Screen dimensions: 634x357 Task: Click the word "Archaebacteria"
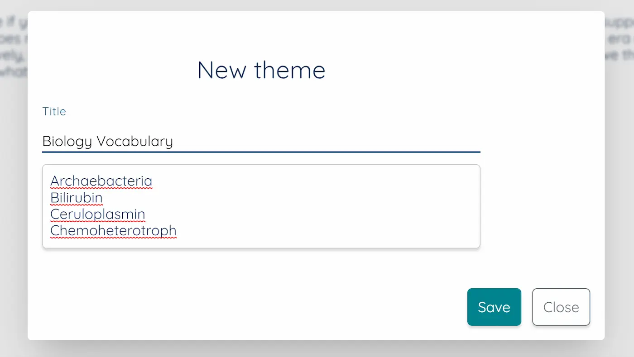tap(101, 181)
